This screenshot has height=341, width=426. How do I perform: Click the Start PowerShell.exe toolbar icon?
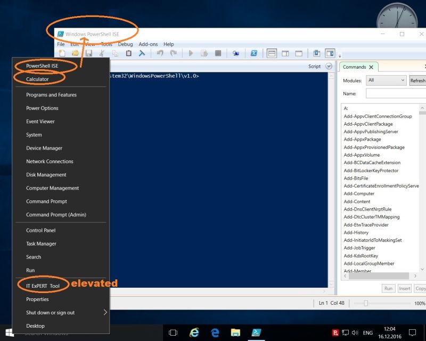[x=253, y=53]
